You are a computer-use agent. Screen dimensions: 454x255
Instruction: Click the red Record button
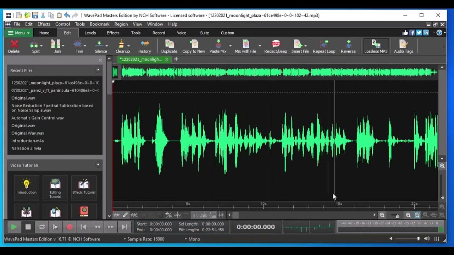click(x=70, y=227)
